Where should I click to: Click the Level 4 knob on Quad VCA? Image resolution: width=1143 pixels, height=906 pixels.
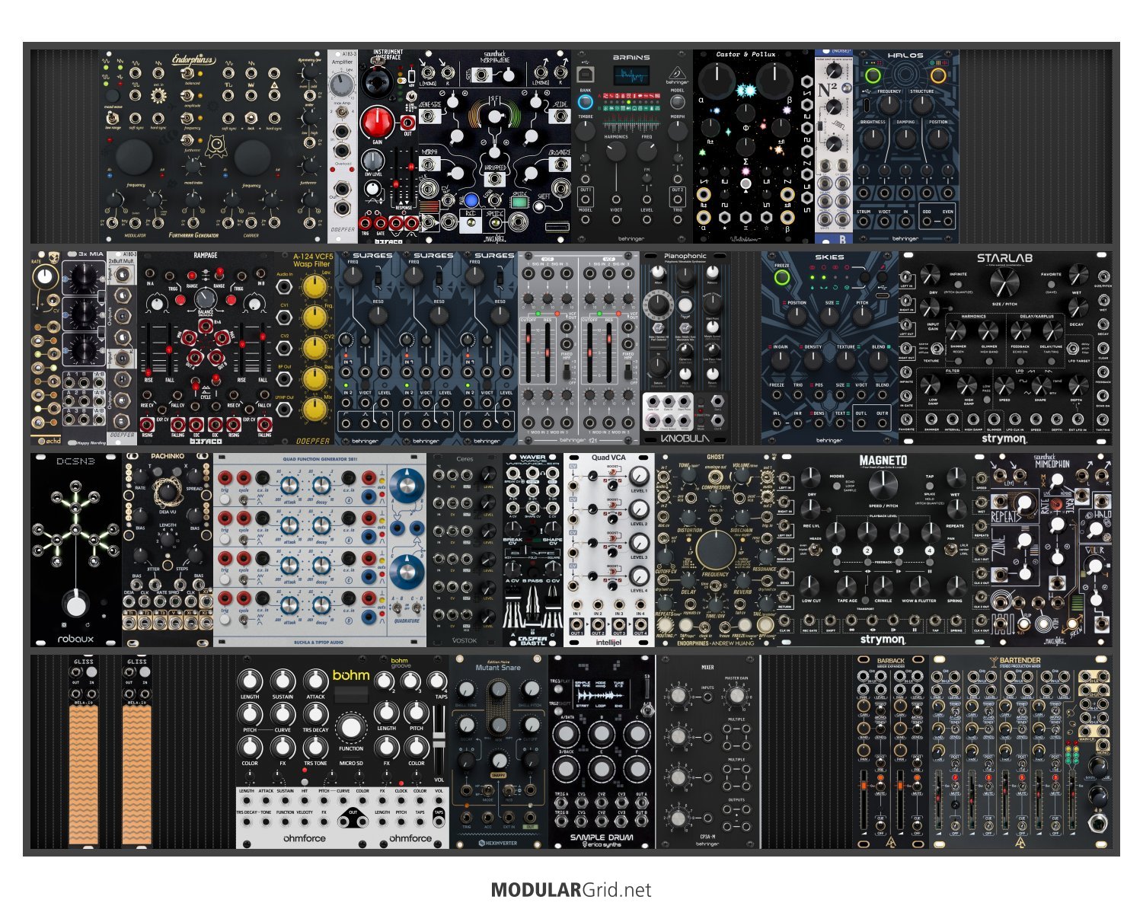639,576
